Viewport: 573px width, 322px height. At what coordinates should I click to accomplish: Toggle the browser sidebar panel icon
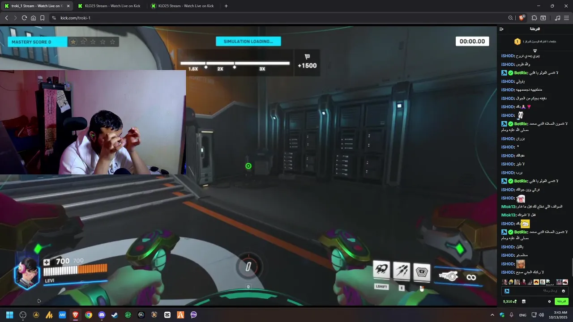click(x=543, y=18)
